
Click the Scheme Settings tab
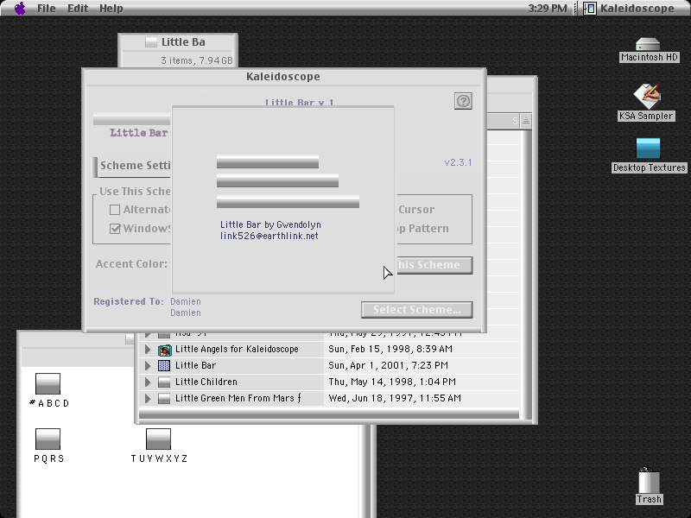tap(132, 167)
